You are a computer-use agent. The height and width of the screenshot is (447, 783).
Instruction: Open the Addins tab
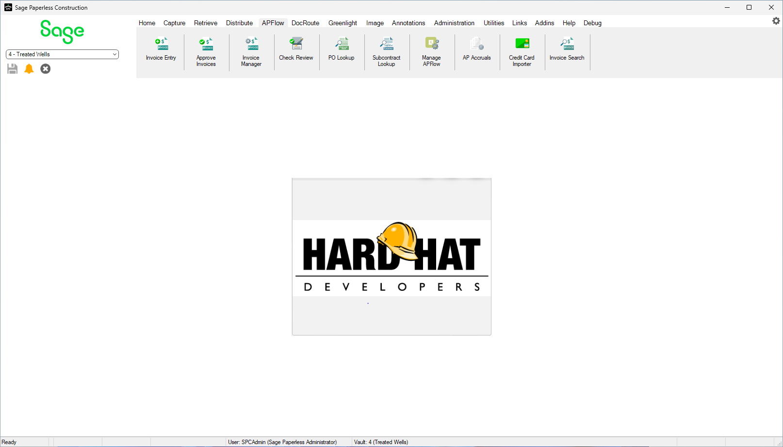(544, 23)
